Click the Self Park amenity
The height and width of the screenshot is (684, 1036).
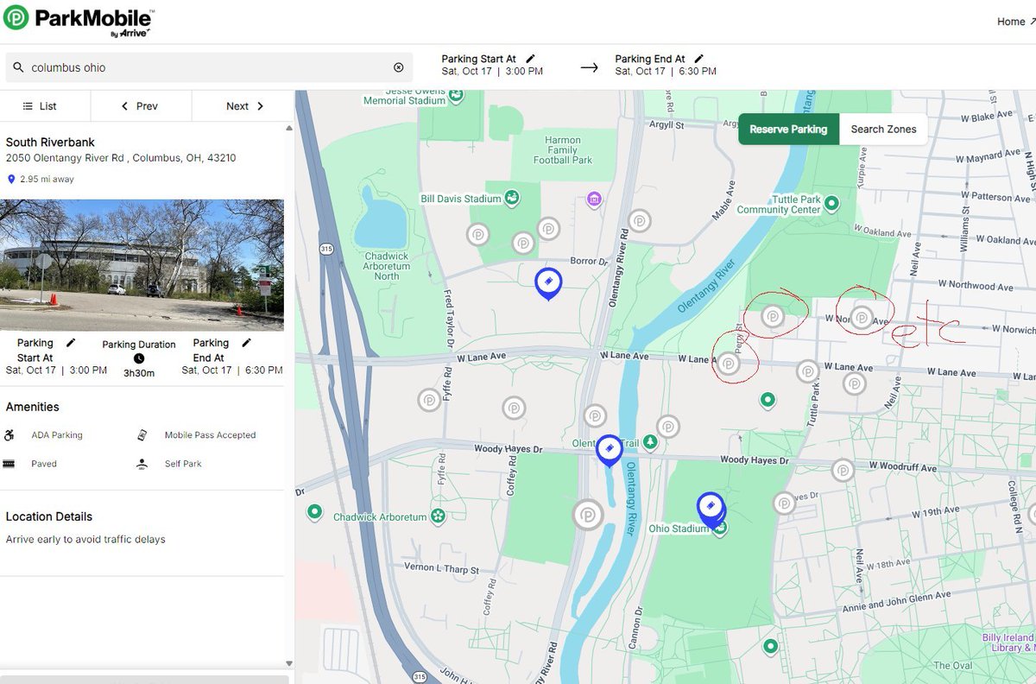coord(183,464)
